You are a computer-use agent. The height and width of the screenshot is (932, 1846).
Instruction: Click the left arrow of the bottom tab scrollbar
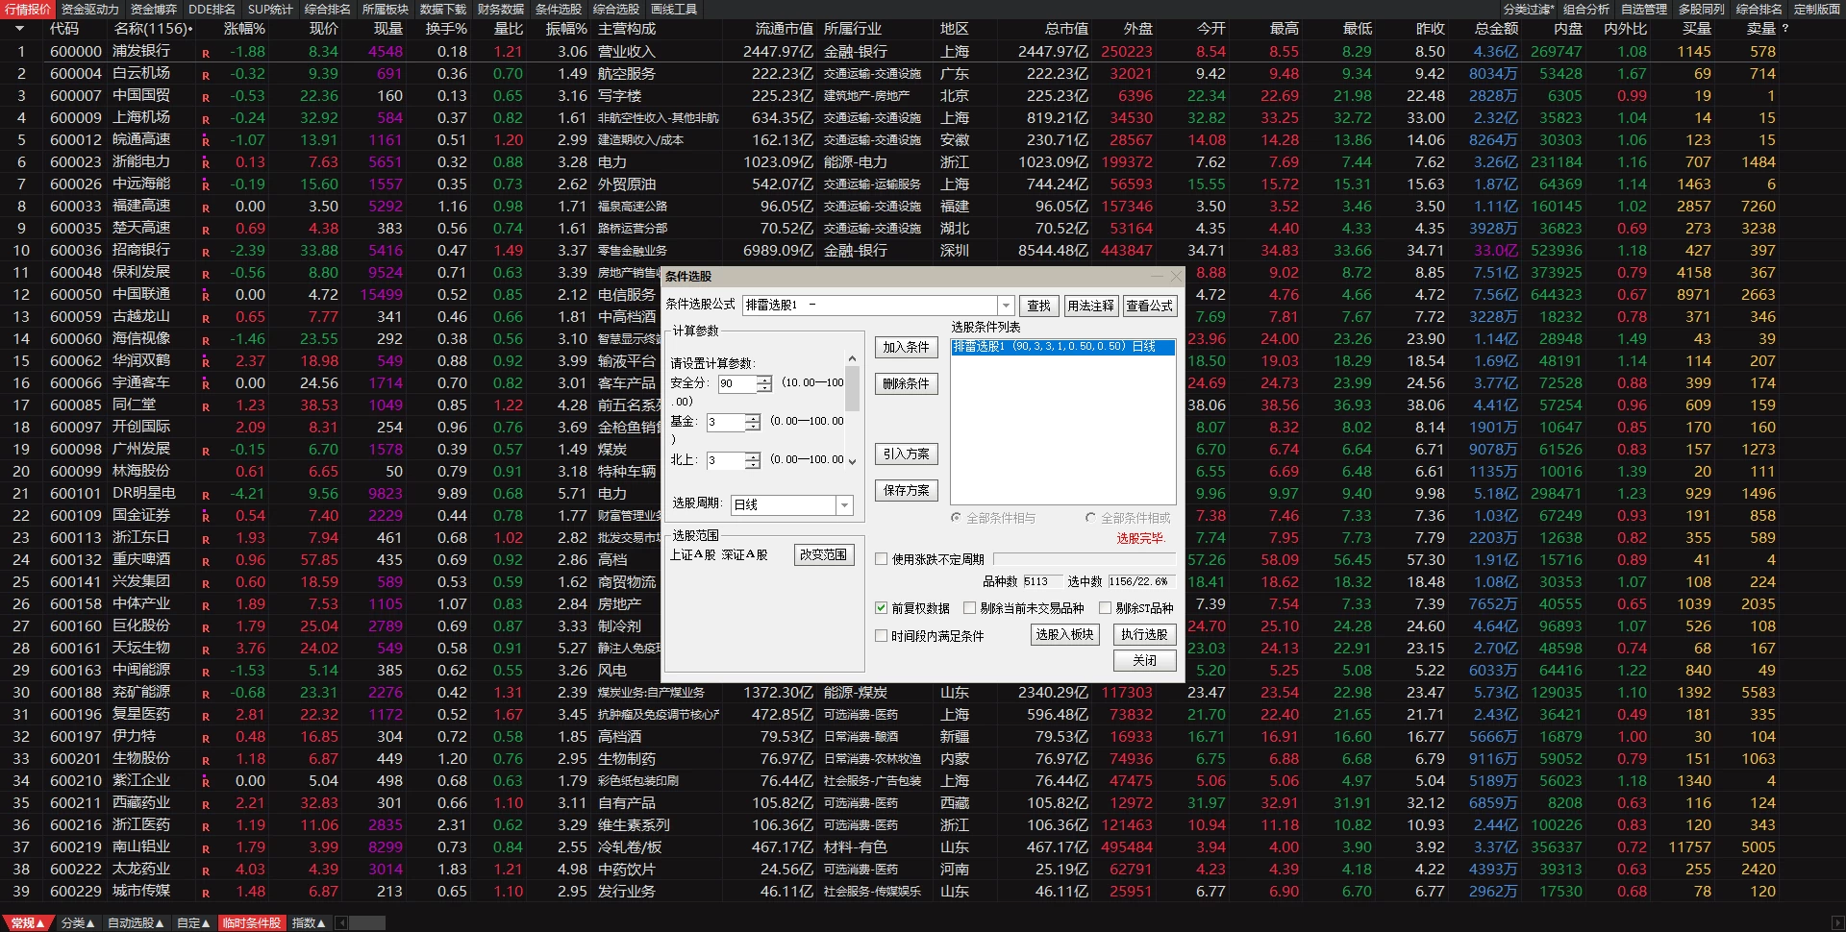pyautogui.click(x=341, y=923)
